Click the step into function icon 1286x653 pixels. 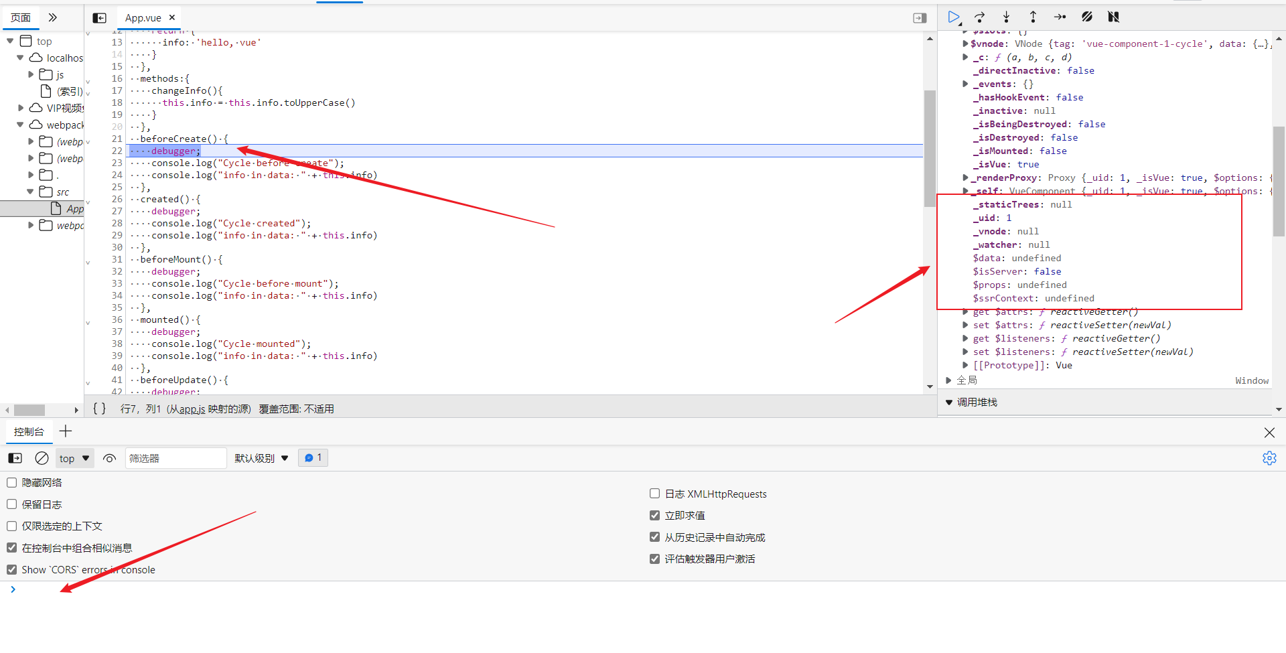coord(1006,17)
